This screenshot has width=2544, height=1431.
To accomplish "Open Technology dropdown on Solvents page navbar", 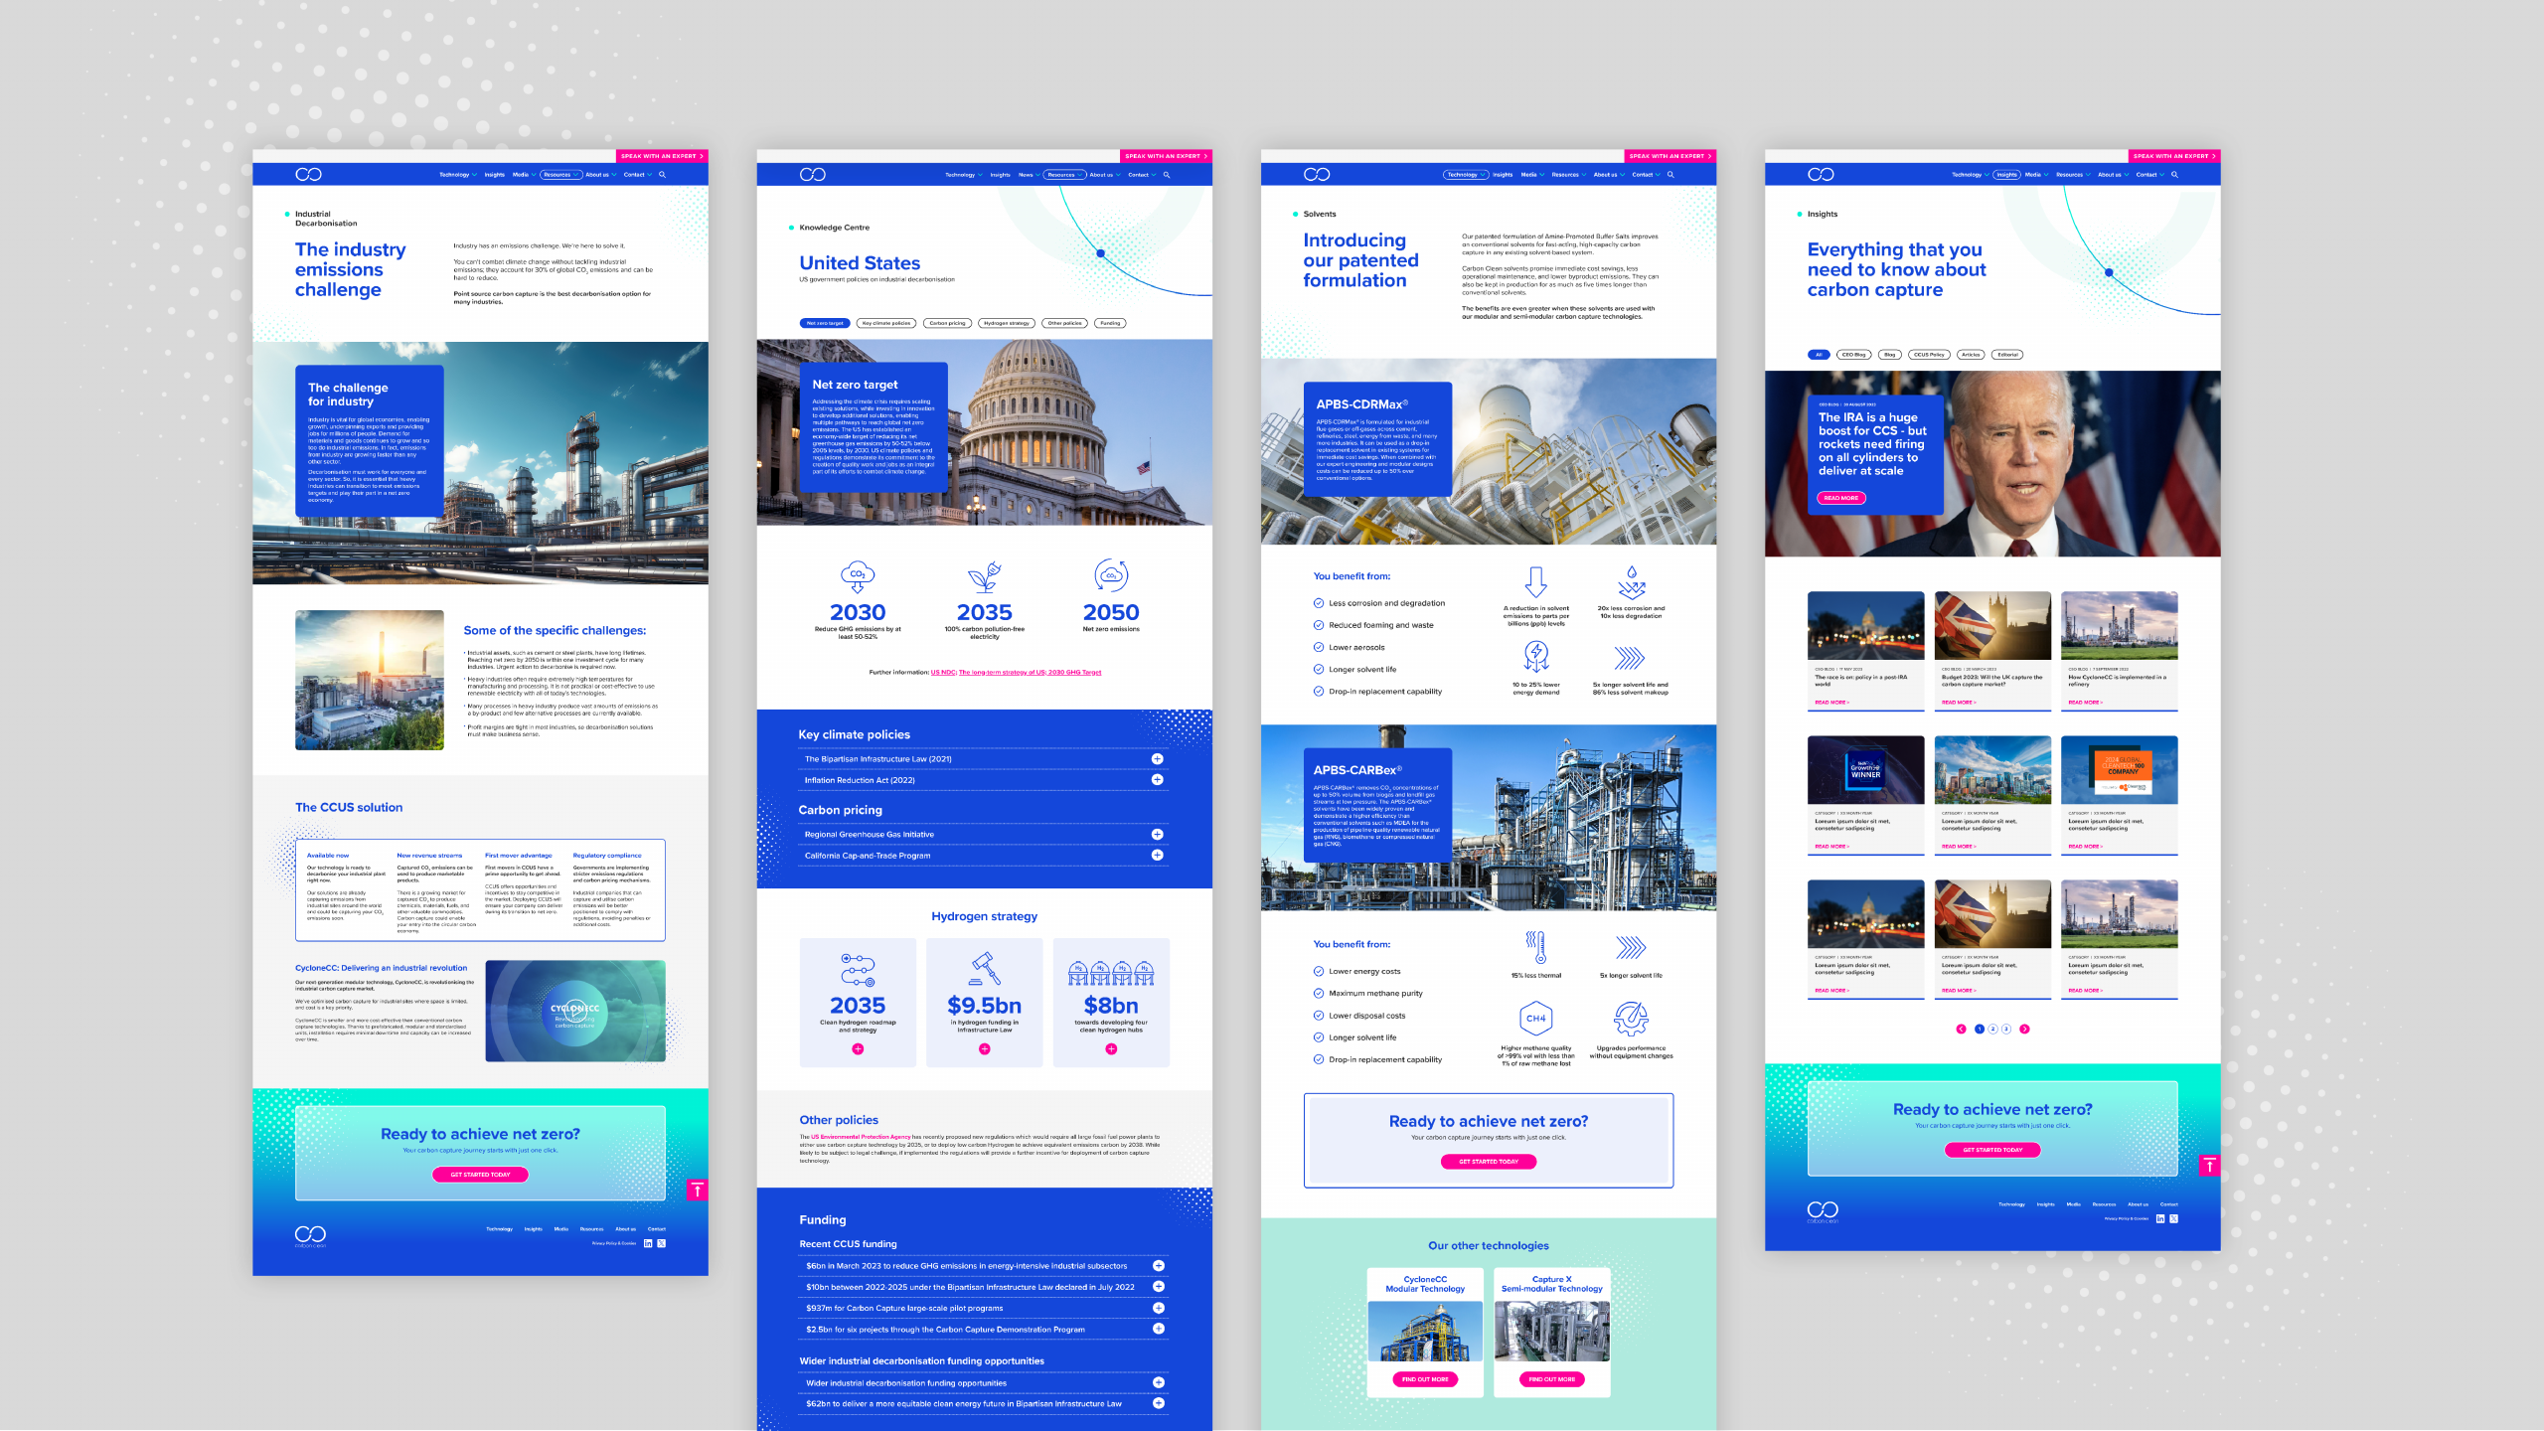I will [x=1465, y=175].
